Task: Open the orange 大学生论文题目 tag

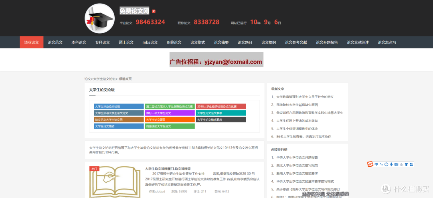Action: pos(170,119)
